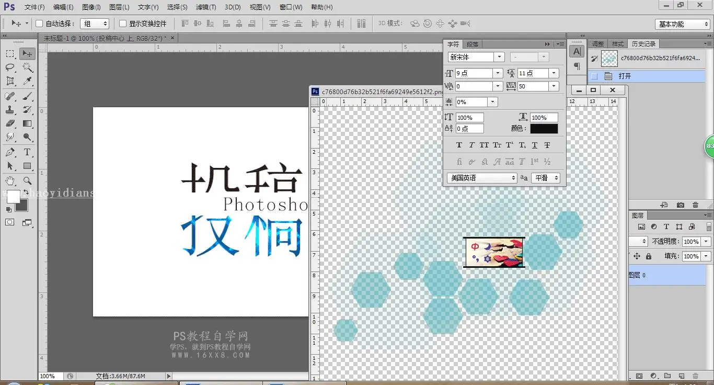Delete current history state trash icon
The width and height of the screenshot is (714, 385).
point(695,205)
